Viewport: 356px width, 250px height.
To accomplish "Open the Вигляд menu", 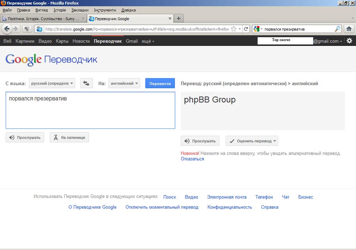I will click(41, 10).
